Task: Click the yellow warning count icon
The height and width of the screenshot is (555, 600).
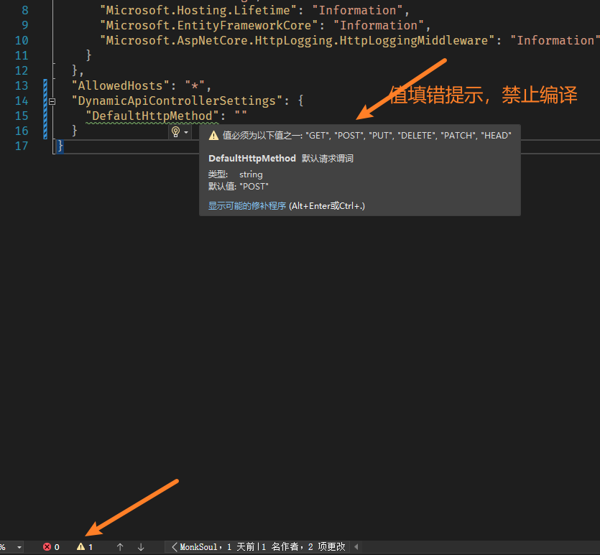Action: pyautogui.click(x=80, y=547)
